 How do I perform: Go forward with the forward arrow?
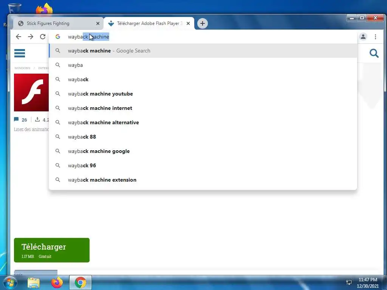(x=31, y=37)
